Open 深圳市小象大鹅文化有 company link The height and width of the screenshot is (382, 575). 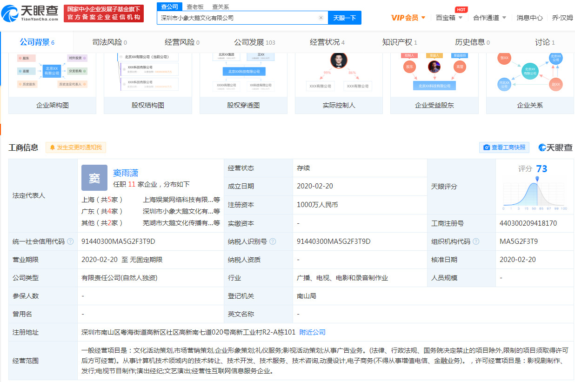coord(178,211)
